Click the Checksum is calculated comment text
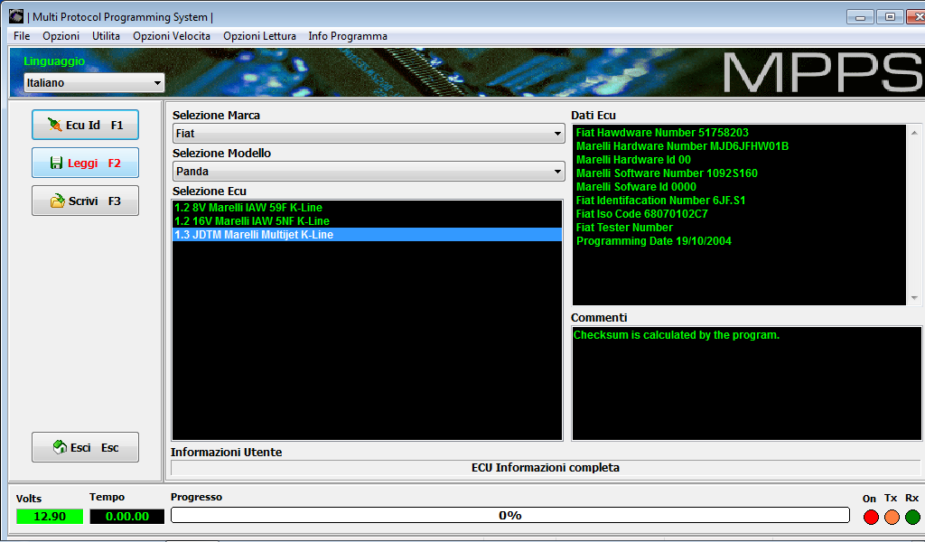This screenshot has height=542, width=925. click(677, 335)
